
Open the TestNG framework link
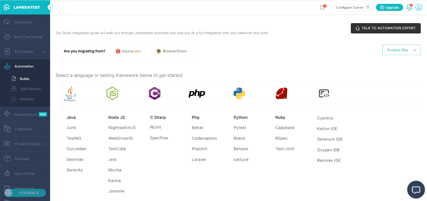[x=74, y=138]
